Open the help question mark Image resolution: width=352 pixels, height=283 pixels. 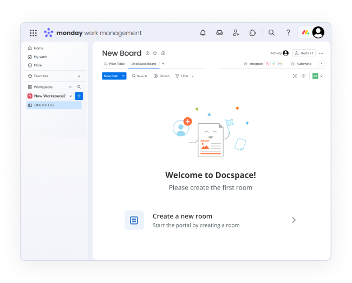click(288, 33)
